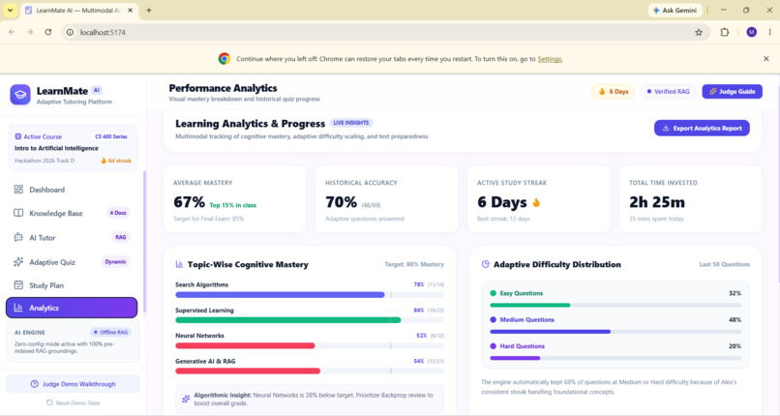Click the Algorithmic Insight sparkle icon
Screen dimensions: 780x416
click(x=186, y=399)
